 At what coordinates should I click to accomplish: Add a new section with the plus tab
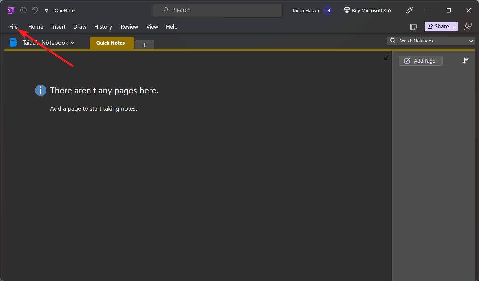pos(145,45)
